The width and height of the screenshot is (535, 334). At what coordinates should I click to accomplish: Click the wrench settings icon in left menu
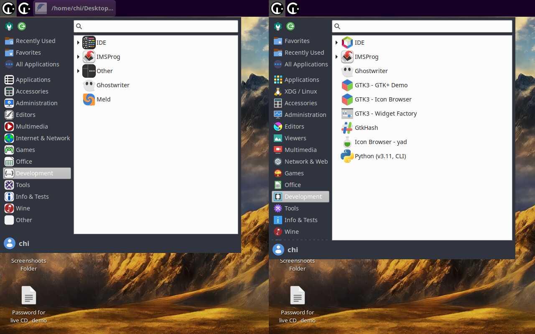[x=9, y=26]
